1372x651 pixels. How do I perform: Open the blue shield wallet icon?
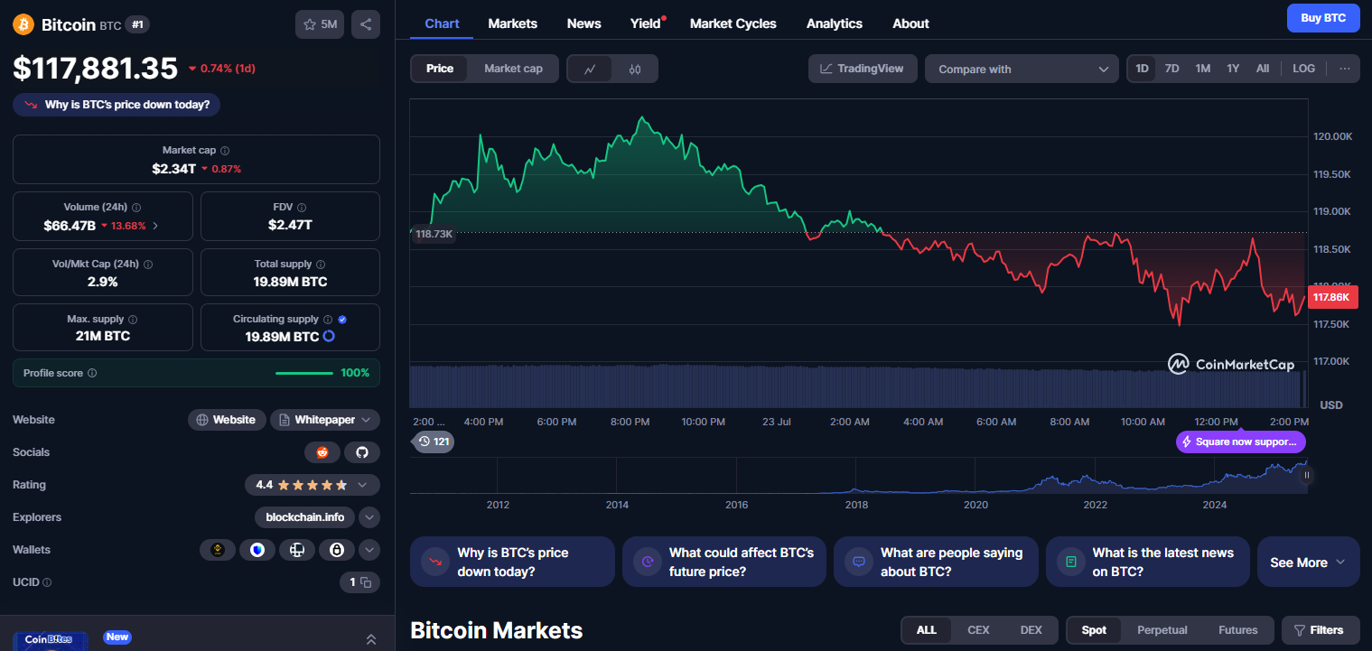(257, 550)
